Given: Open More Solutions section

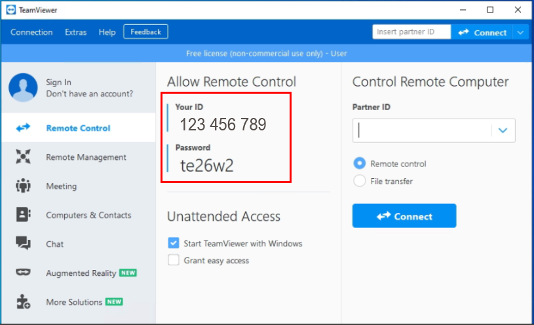Looking at the screenshot, I should [x=79, y=302].
